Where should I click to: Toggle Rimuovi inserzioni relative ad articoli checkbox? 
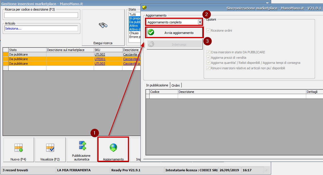tap(208, 68)
